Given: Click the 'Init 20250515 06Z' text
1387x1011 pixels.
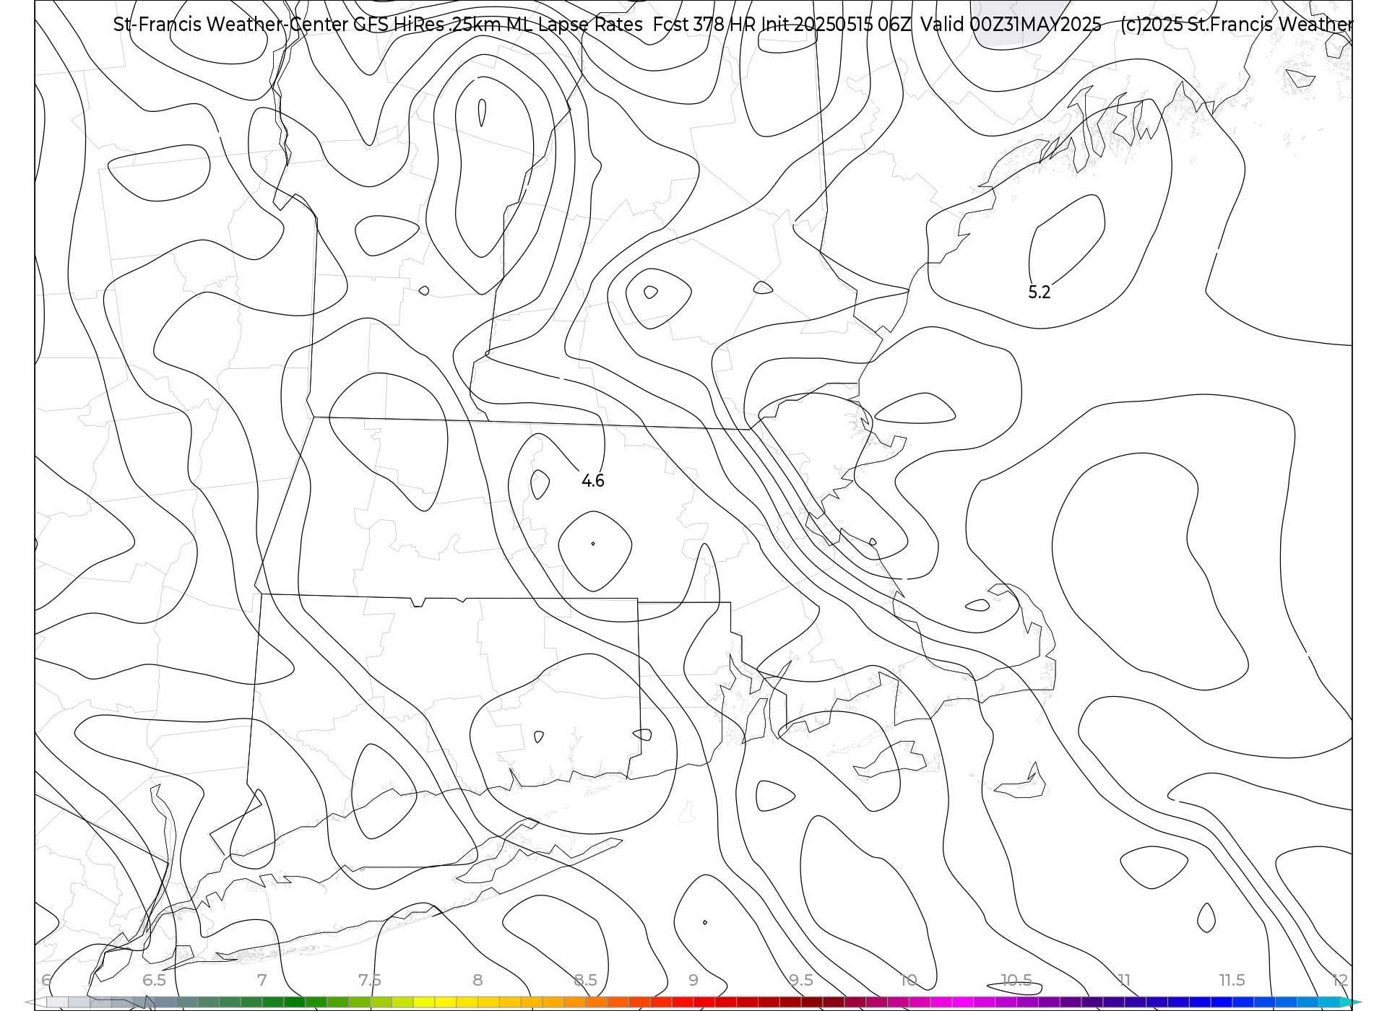Looking at the screenshot, I should tap(837, 25).
